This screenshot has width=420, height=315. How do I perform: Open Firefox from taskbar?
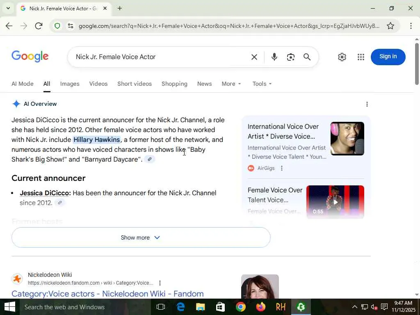click(260, 307)
